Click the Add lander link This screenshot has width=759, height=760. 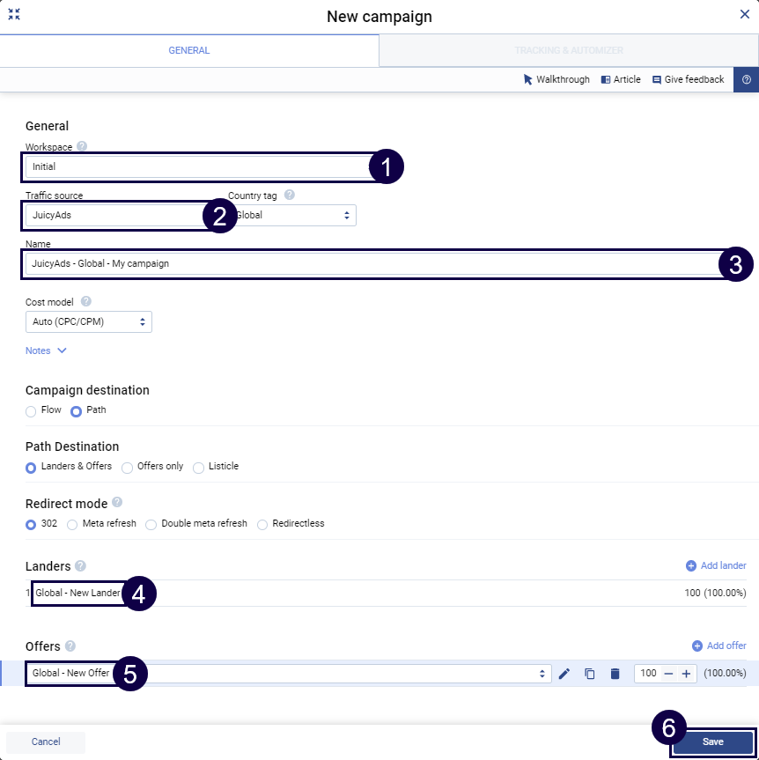pos(715,566)
